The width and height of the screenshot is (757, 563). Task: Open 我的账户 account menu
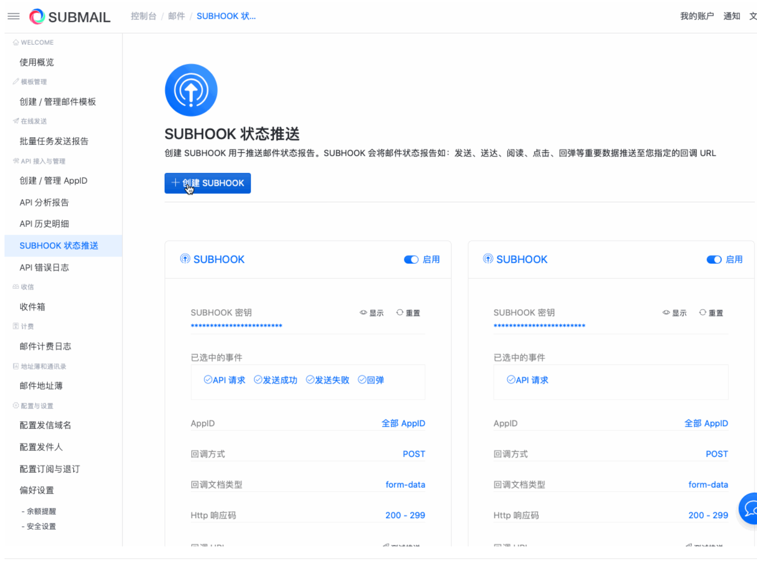[x=697, y=16]
